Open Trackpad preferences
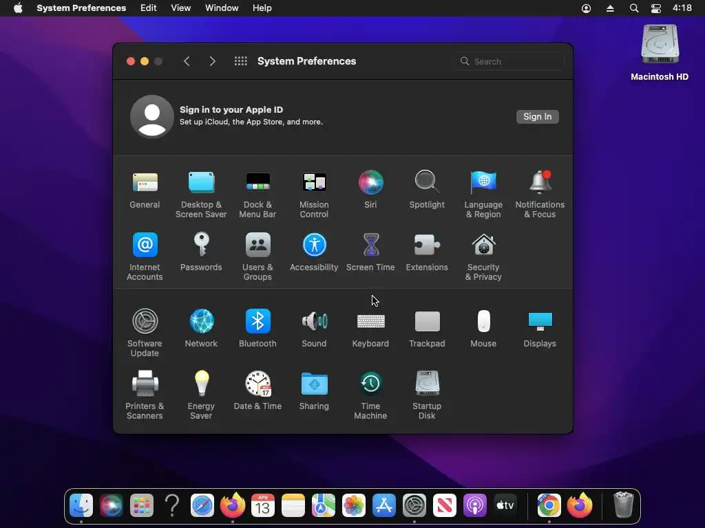705x528 pixels. (x=427, y=321)
